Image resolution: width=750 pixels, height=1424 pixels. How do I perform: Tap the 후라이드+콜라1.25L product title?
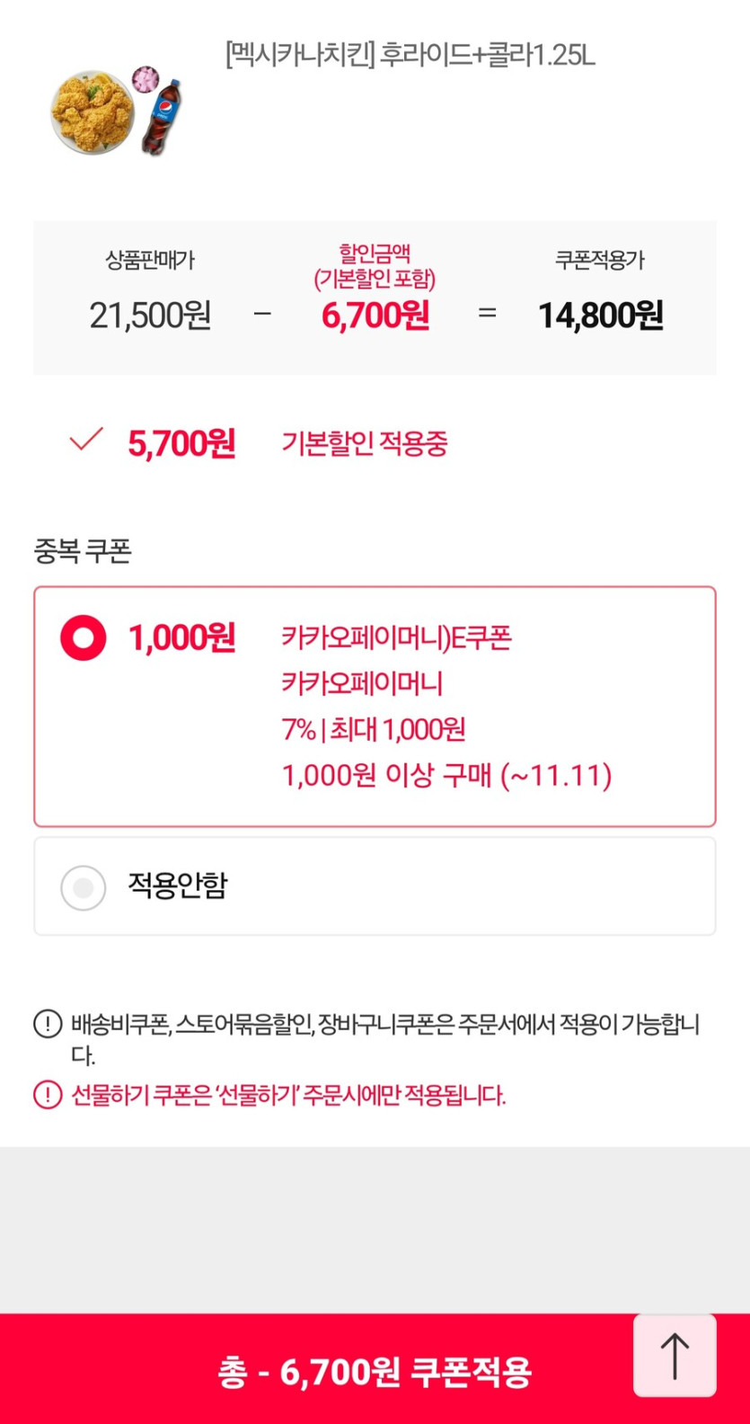click(x=410, y=56)
